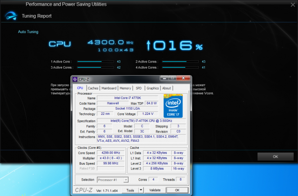This screenshot has width=298, height=196.
Task: Click the disabled maximize button in CPU-Z
Action: coord(173,78)
